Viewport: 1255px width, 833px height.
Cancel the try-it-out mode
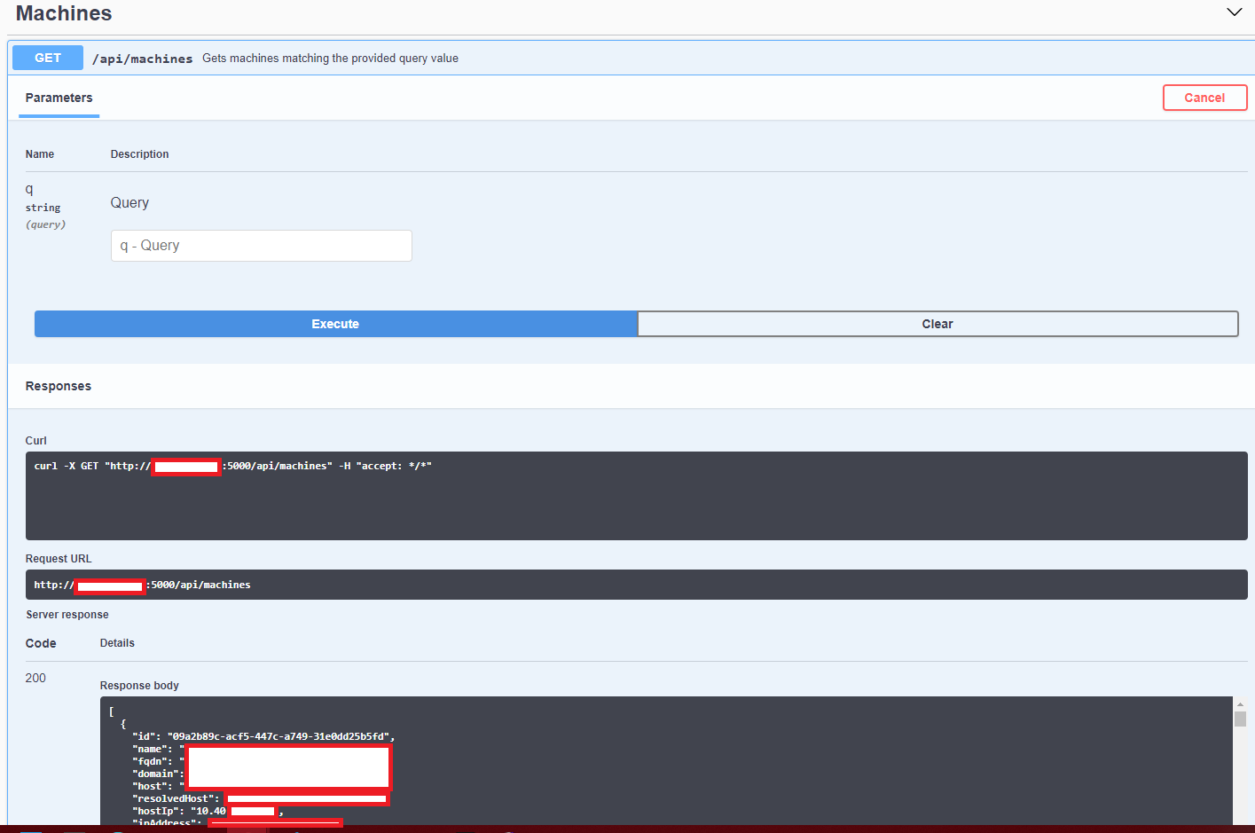tap(1204, 98)
